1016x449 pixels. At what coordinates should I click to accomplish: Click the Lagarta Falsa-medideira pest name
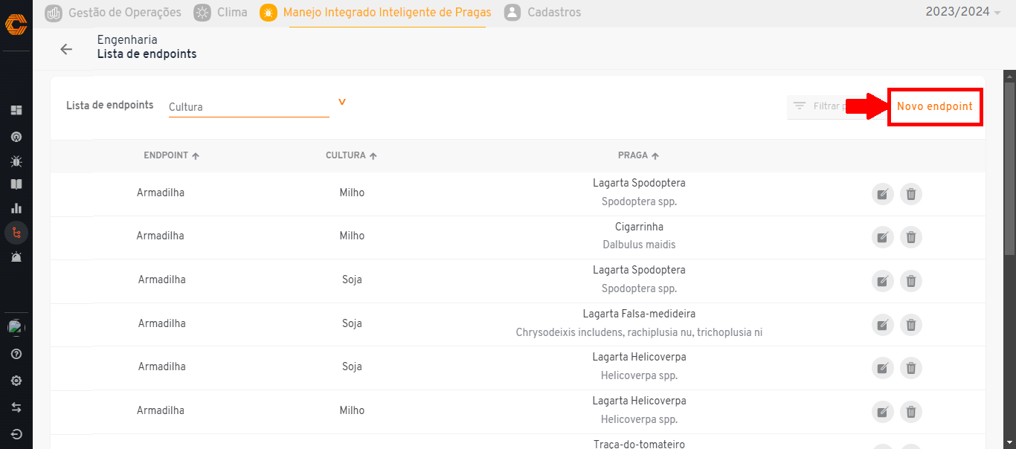[639, 314]
